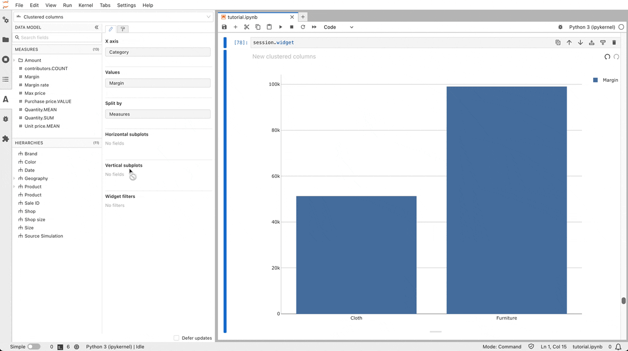Enable the Defer updates checkbox

point(176,338)
